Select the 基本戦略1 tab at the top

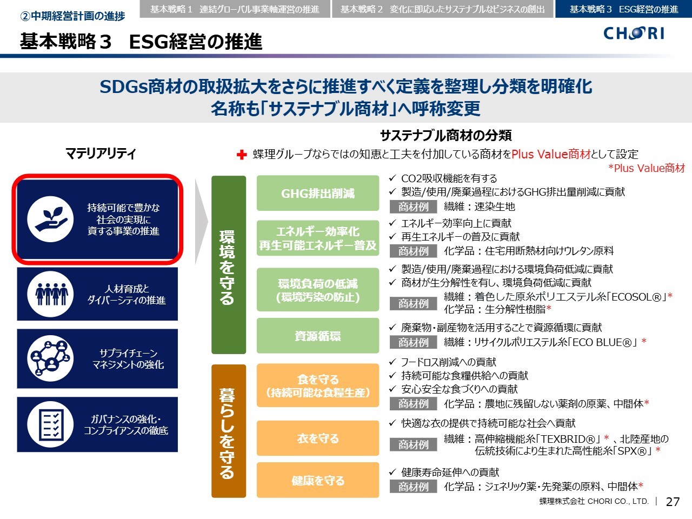[235, 9]
